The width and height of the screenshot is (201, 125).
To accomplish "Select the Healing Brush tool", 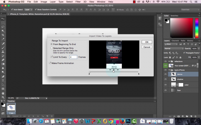I will [3, 43].
